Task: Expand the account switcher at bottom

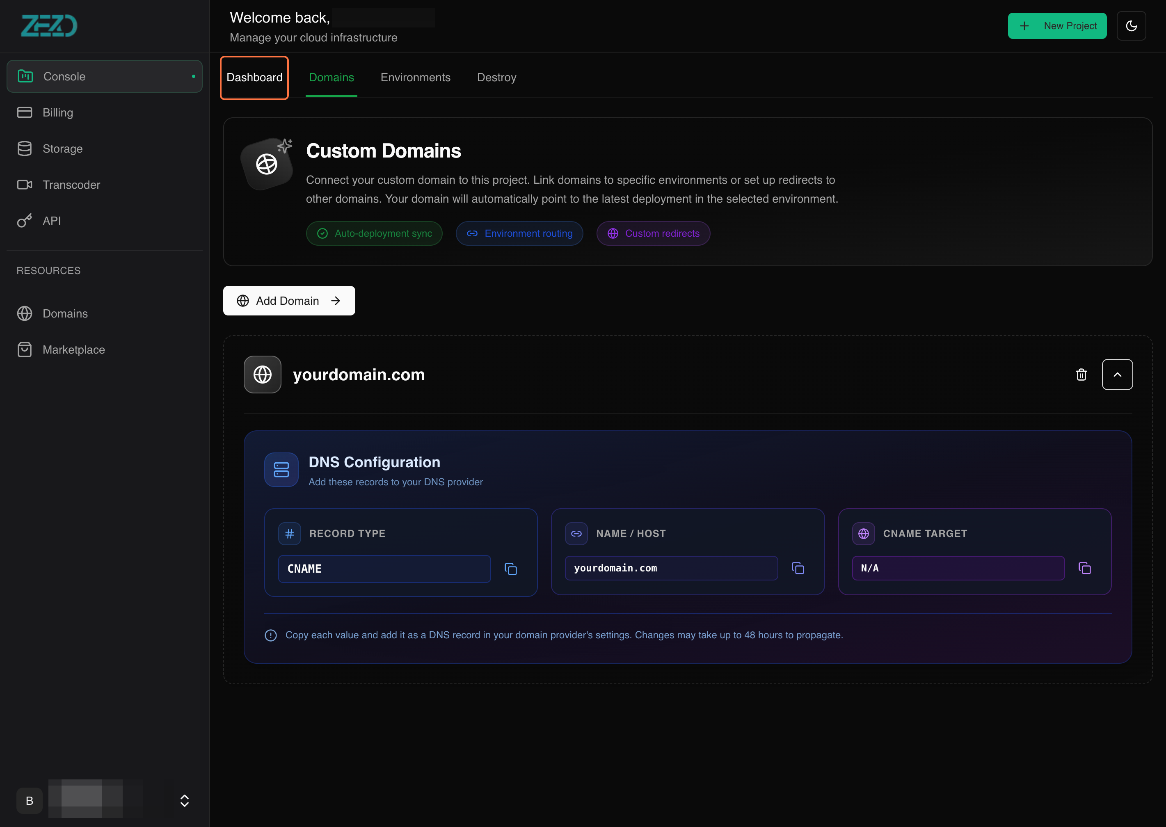Action: [x=184, y=800]
